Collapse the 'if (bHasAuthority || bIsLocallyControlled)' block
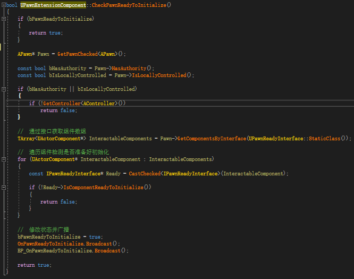 (4, 89)
